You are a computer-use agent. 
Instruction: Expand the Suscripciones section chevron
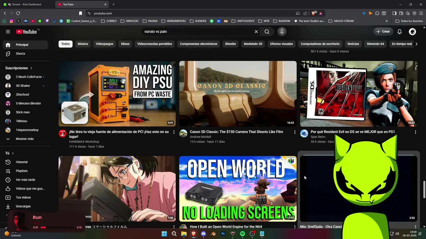click(31, 68)
